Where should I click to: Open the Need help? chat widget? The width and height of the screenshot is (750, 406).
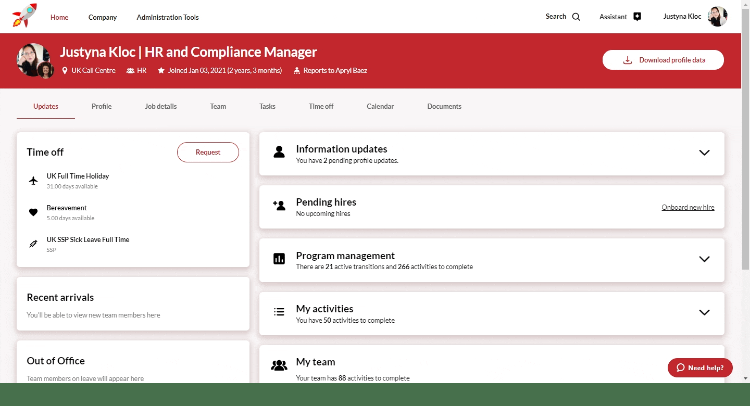(700, 367)
